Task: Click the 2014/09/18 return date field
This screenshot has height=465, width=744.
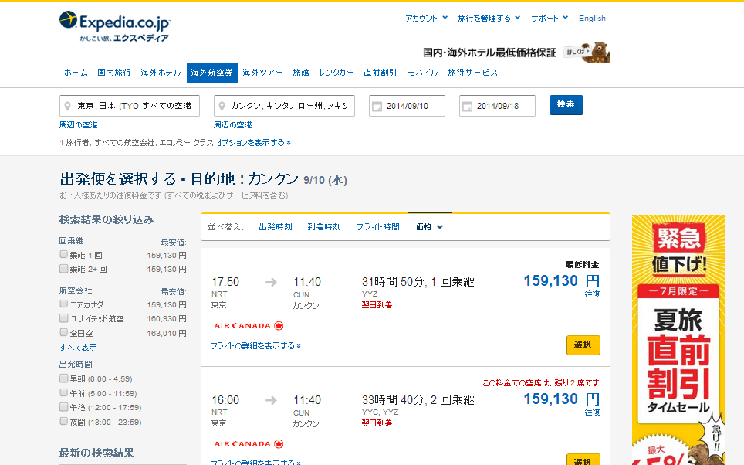Action: click(x=496, y=106)
